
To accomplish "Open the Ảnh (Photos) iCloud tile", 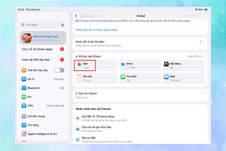I will coord(96,65).
